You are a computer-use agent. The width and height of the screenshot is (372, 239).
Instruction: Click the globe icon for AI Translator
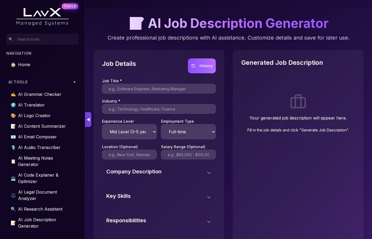[x=13, y=105]
